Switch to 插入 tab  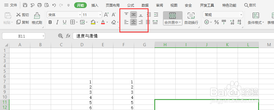[x=95, y=5]
